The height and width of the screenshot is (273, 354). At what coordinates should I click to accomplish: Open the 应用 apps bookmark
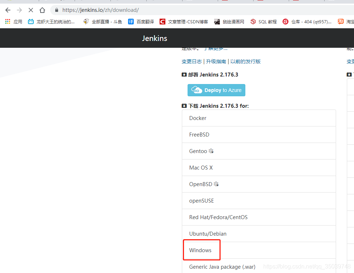point(14,22)
